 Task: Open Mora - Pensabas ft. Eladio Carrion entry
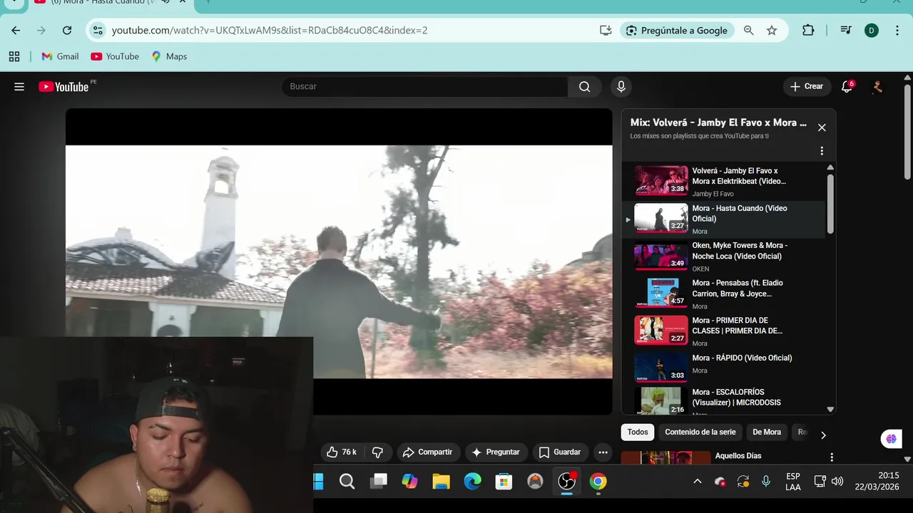[724, 294]
